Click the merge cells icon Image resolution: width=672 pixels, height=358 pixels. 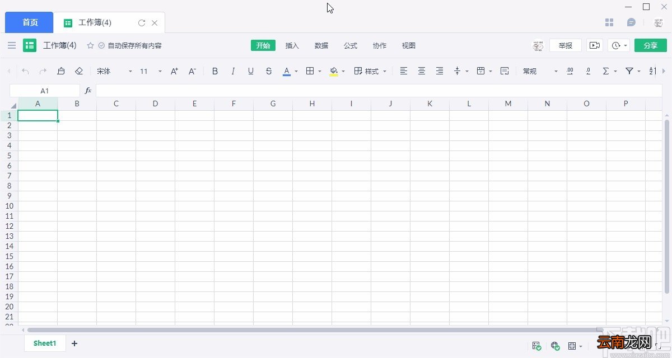click(x=480, y=71)
